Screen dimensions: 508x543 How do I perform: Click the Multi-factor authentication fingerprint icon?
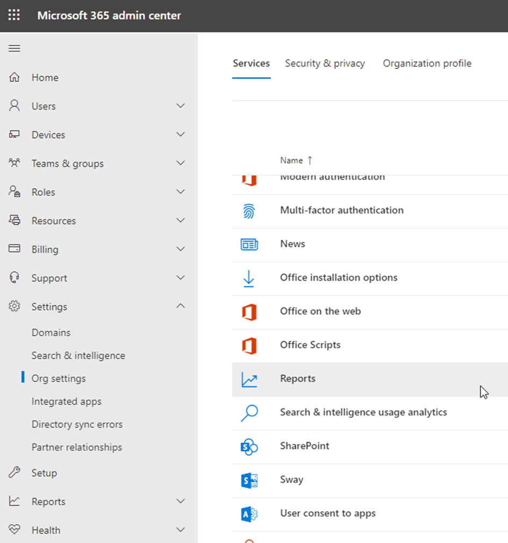click(249, 211)
